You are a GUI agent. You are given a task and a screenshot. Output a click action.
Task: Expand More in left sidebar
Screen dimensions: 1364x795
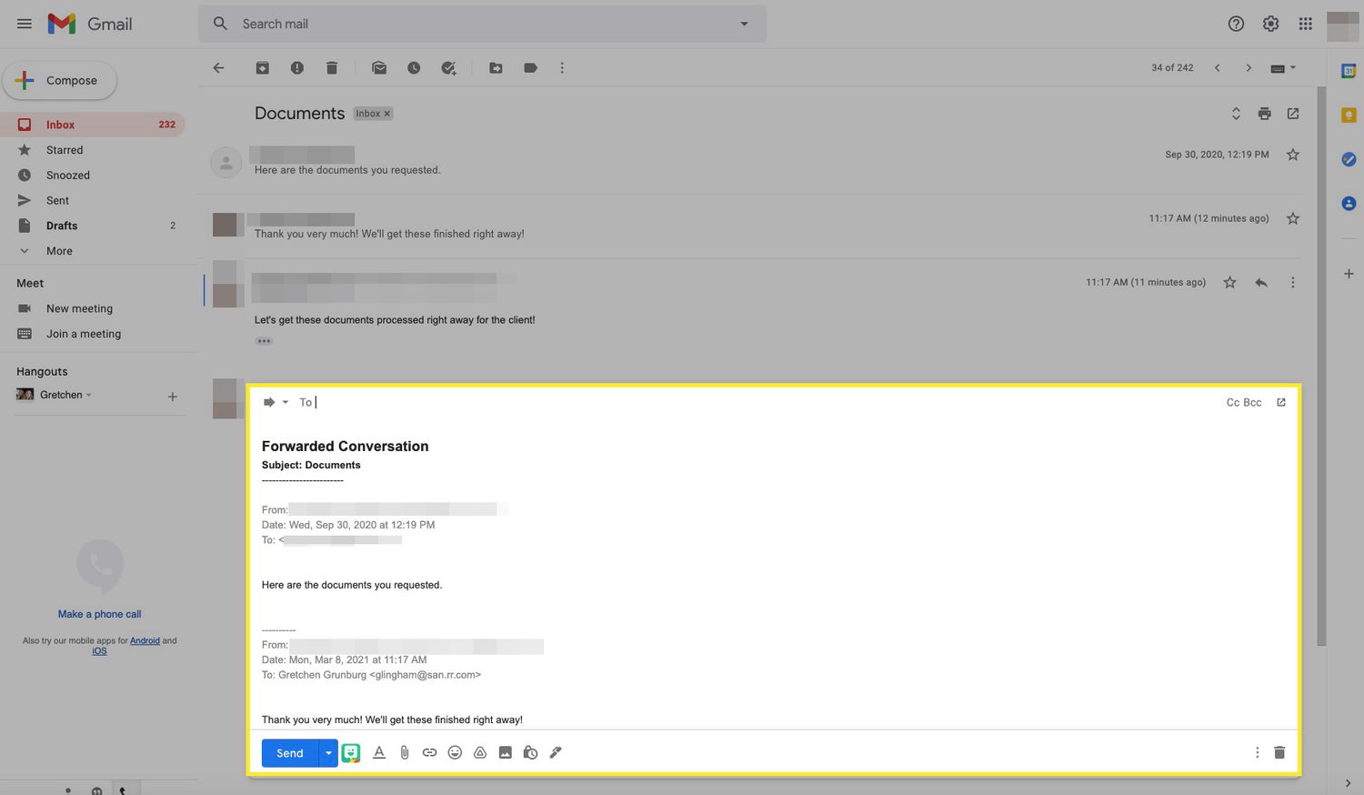tap(59, 251)
